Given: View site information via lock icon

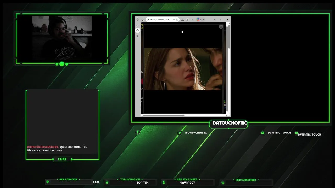Looking at the screenshot, I should click(148, 20).
